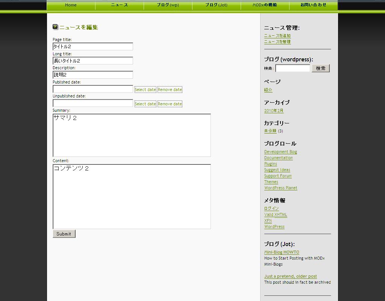Viewport: 385px width, 301px height.
Task: Click inside the Content text area
Action: pos(132,196)
